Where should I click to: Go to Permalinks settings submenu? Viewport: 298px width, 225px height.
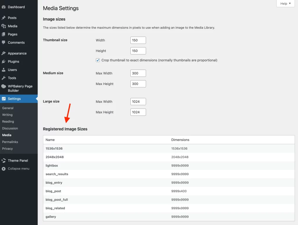tap(10, 142)
